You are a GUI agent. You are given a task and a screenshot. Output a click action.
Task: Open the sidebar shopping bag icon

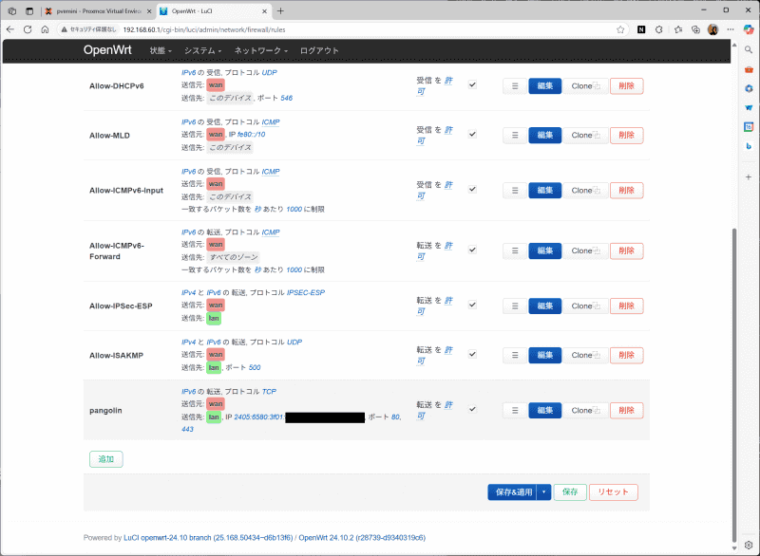(x=749, y=69)
